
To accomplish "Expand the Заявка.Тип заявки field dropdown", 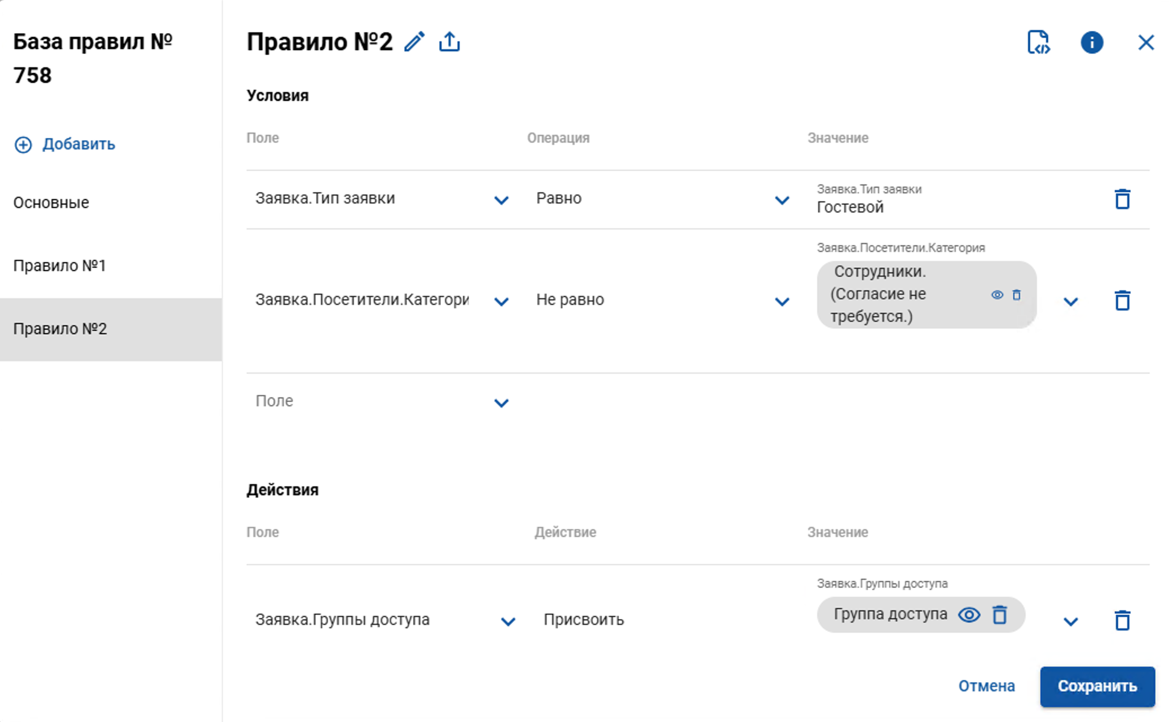I will click(x=501, y=200).
